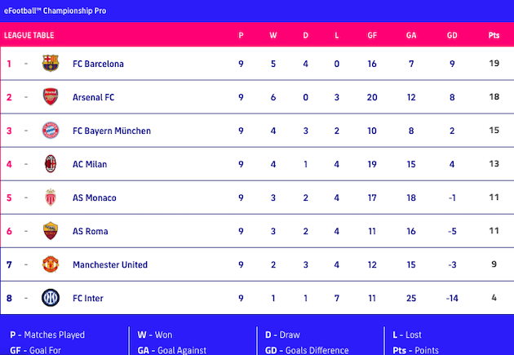
Task: Click the AC Milan club crest
Action: pyautogui.click(x=51, y=164)
